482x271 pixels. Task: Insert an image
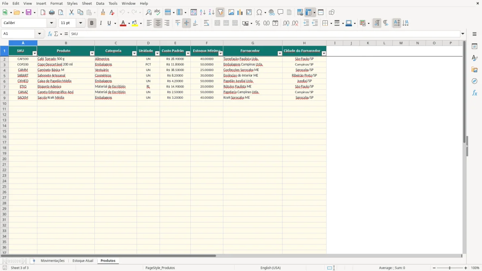[x=231, y=12]
